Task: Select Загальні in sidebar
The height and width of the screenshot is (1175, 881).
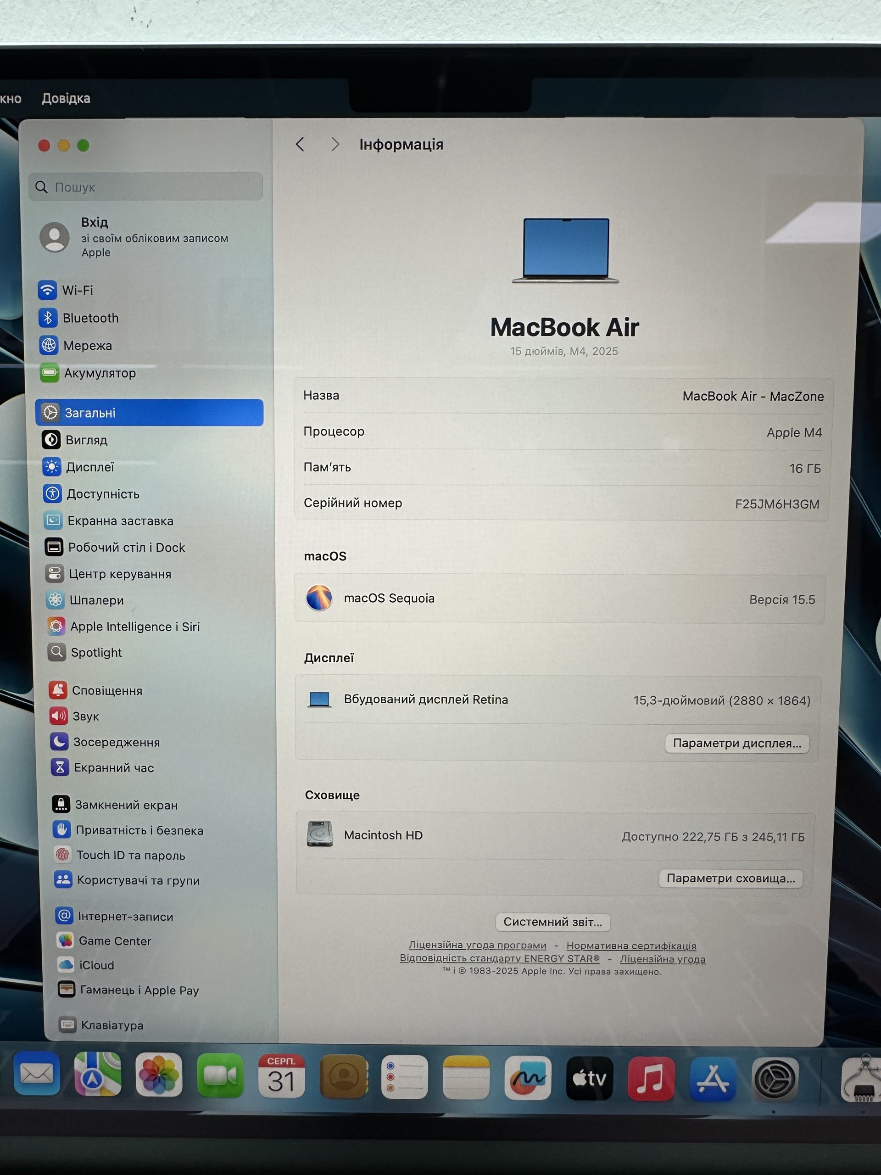Action: [x=149, y=412]
